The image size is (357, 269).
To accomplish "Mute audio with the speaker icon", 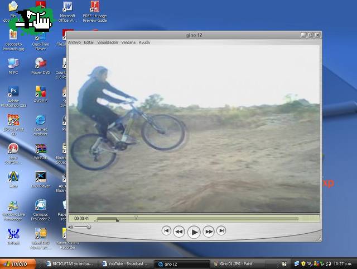I will pos(71,227).
